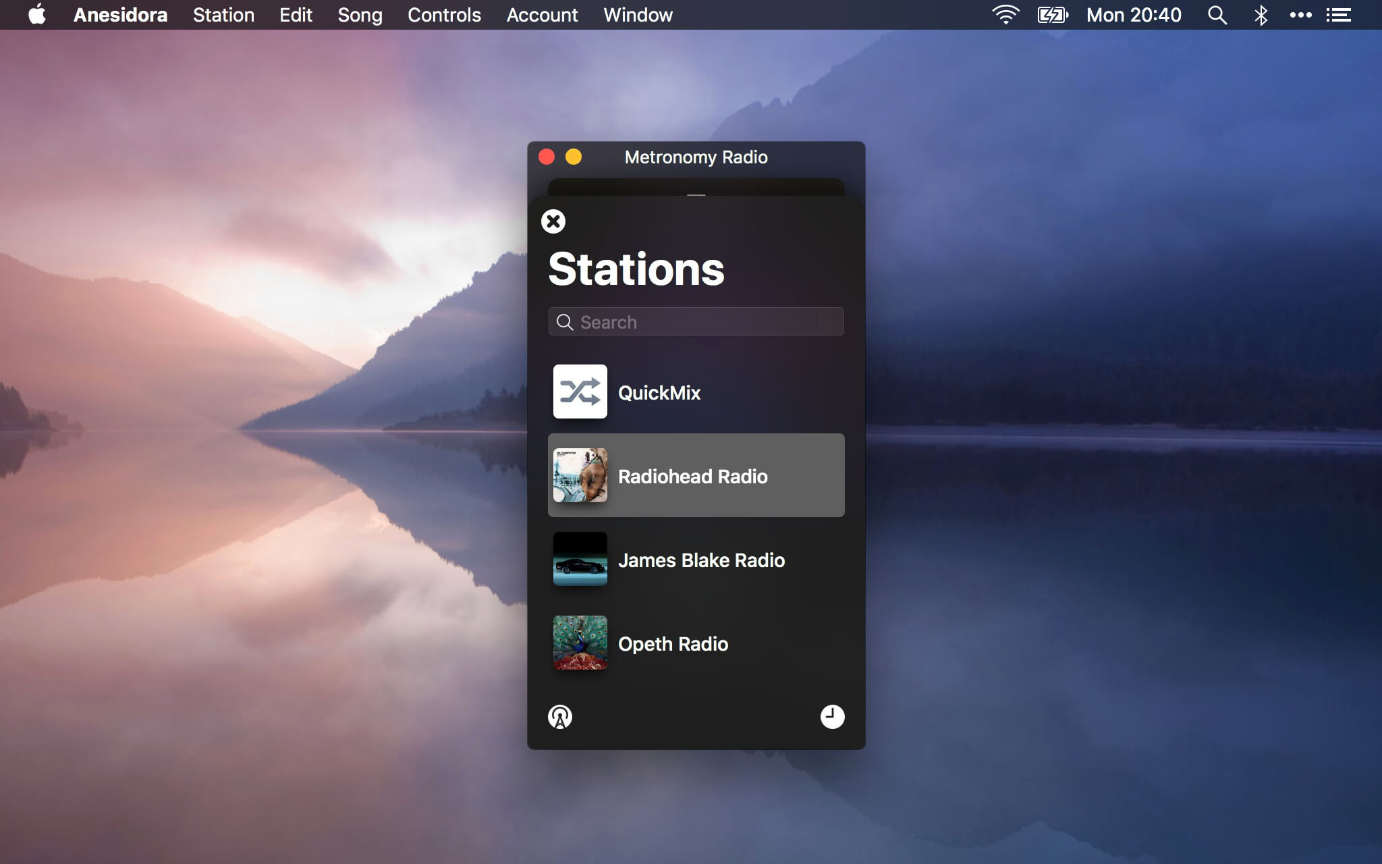
Task: Click the Opeth Radio peacock artwork
Action: tap(580, 643)
